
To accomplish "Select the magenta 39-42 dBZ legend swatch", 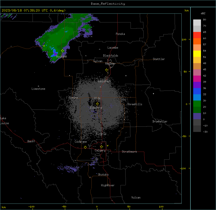I will 197,79.
